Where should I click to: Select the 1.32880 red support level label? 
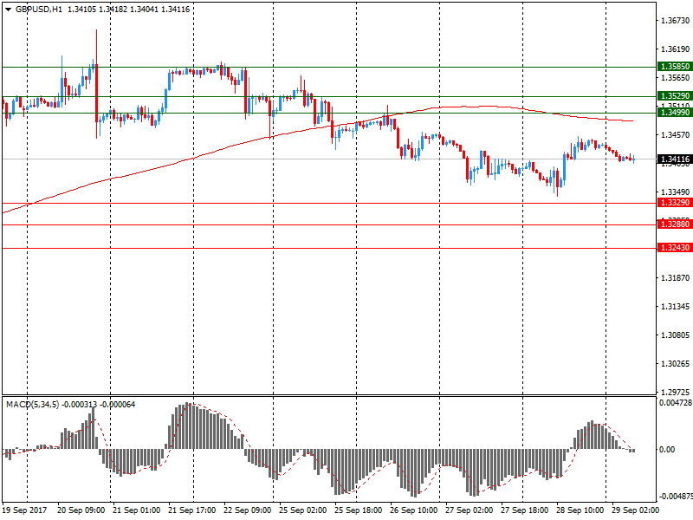(x=675, y=224)
